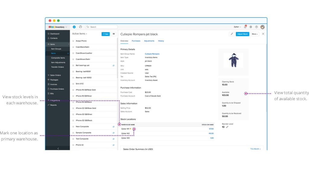Switch to the Adjustments tab

tap(149, 41)
